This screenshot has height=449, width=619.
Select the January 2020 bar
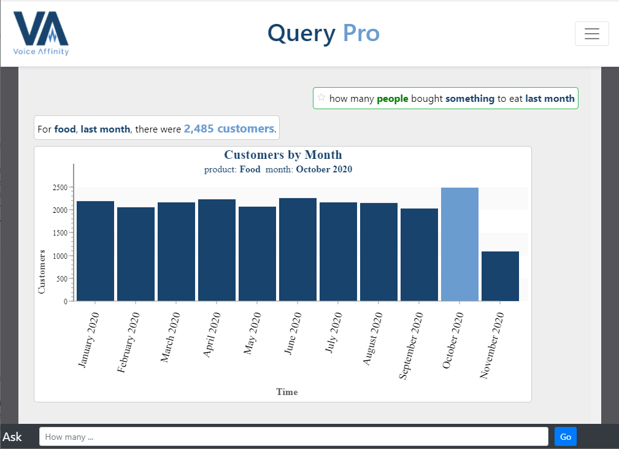pyautogui.click(x=95, y=251)
